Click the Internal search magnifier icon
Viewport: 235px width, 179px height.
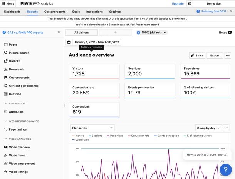[x=6, y=53]
